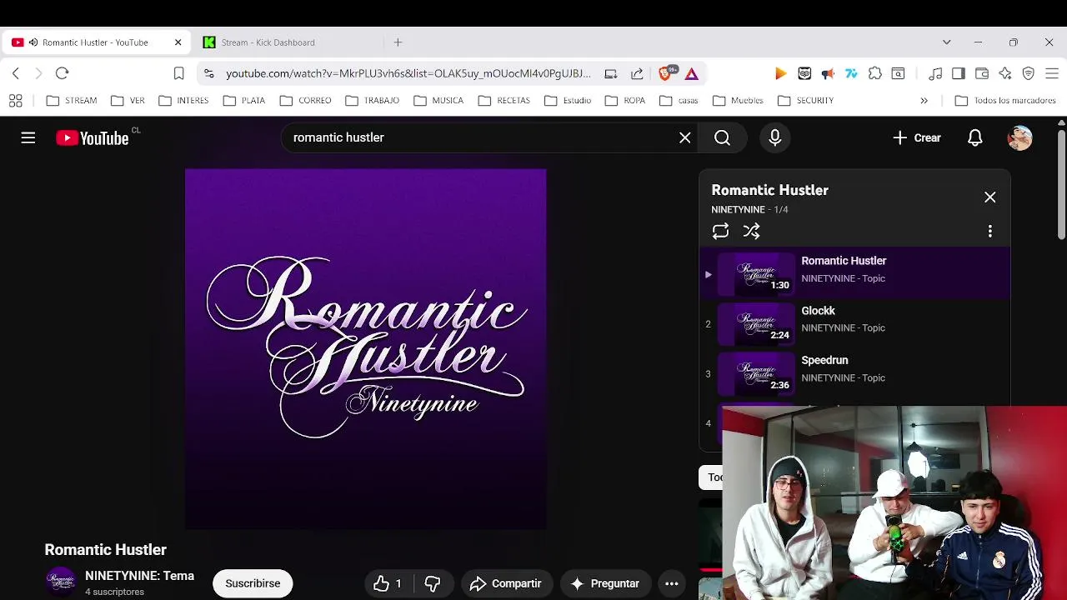Open the SECURITY bookmarks folder
Screen dimensions: 1067x600
pyautogui.click(x=806, y=100)
